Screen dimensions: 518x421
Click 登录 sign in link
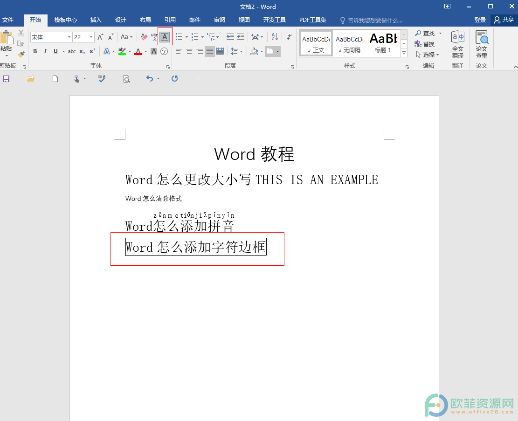pos(480,20)
